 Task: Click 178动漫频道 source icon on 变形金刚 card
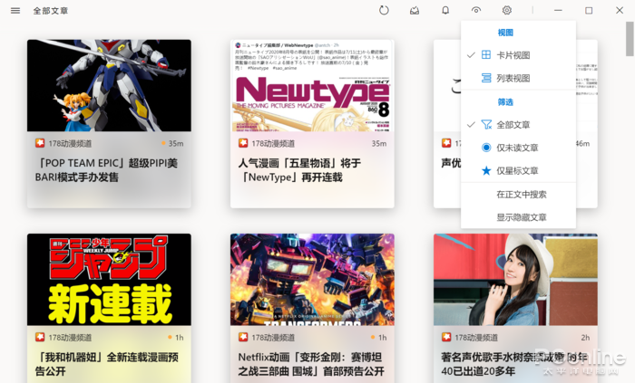[243, 337]
